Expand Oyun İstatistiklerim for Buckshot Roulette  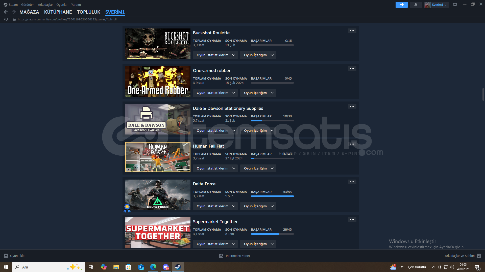coord(215,55)
